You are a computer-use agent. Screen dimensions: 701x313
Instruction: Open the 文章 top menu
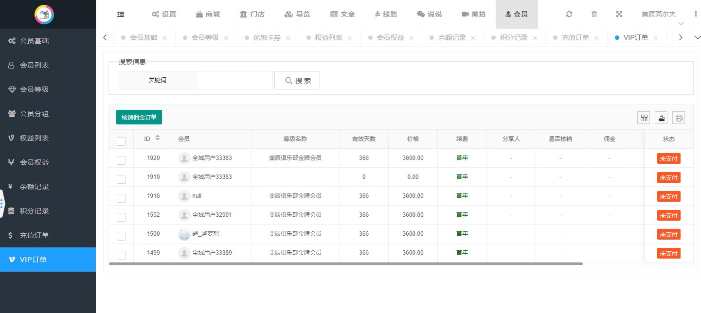tap(342, 14)
